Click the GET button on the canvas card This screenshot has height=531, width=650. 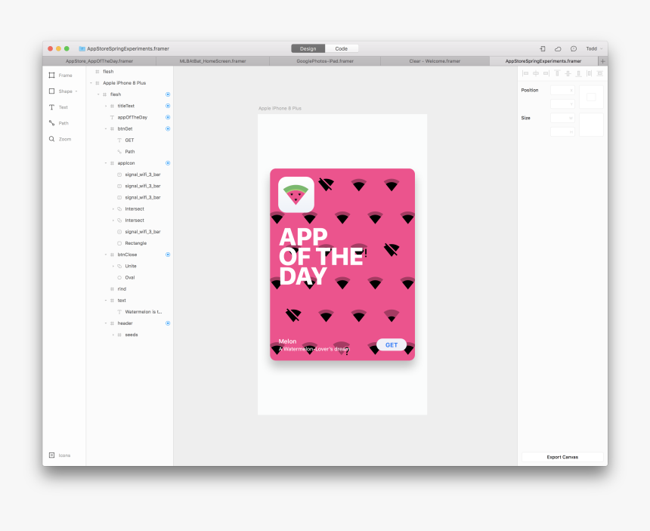pyautogui.click(x=392, y=344)
